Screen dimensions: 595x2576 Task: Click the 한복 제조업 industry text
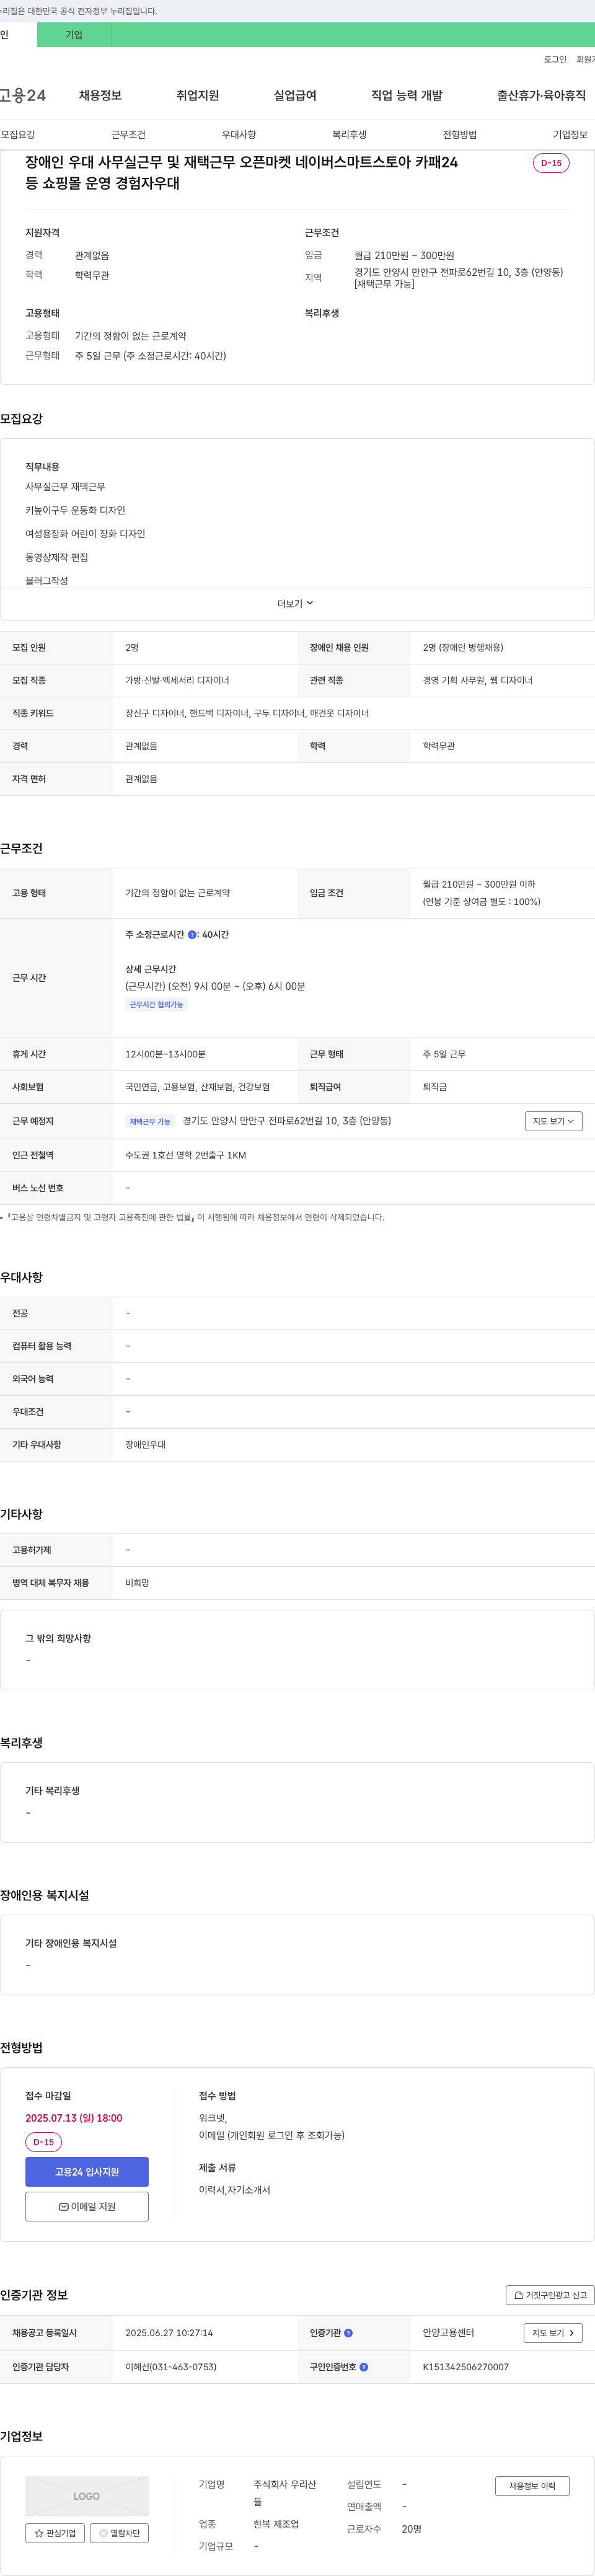(276, 2525)
